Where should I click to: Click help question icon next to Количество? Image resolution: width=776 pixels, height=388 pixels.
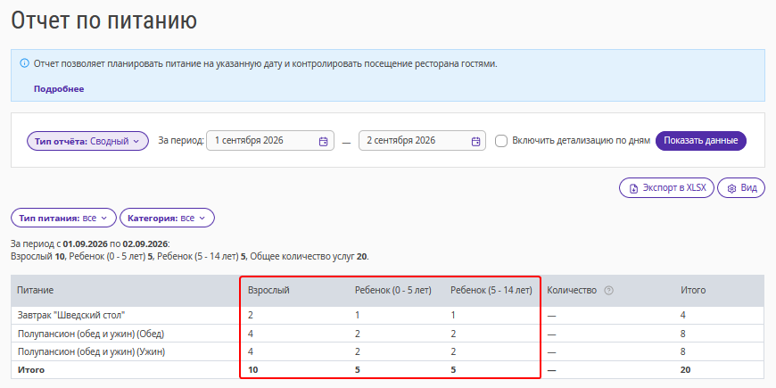tap(608, 291)
